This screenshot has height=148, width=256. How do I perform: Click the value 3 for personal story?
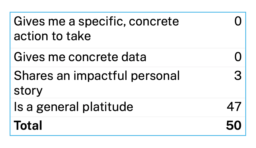[238, 76]
